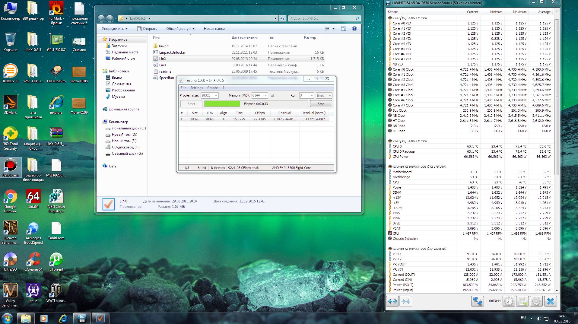Click HWiNFO collapse sensor columns arrows icon
The image size is (578, 324).
tap(406, 301)
